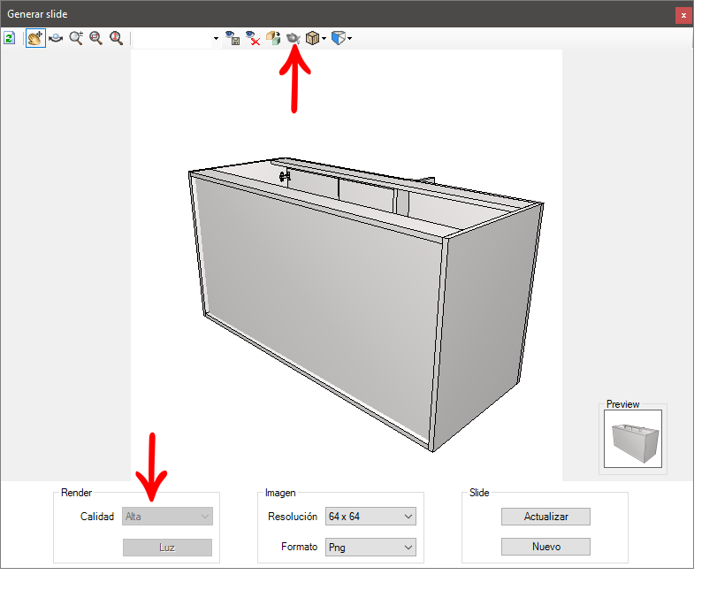Open the Formato dropdown showing Png
The image size is (717, 598).
(x=371, y=548)
